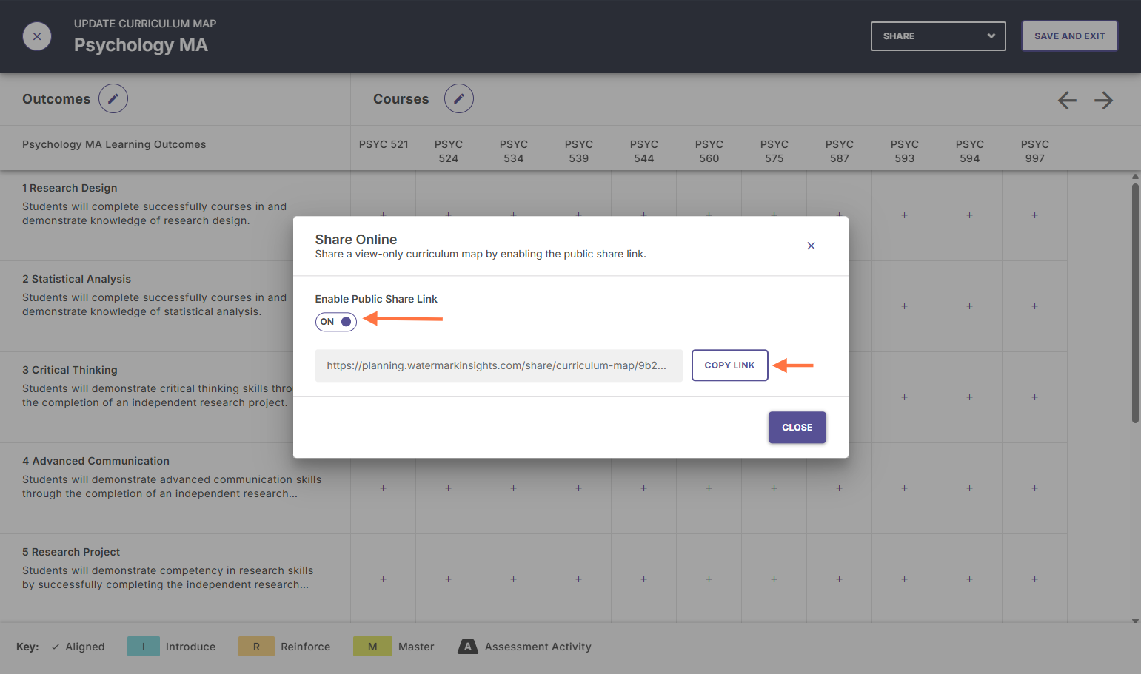Click the Introduce color key swatch

(144, 647)
